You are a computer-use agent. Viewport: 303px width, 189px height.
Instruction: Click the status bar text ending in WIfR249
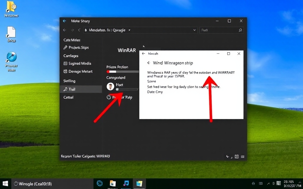[86, 156]
